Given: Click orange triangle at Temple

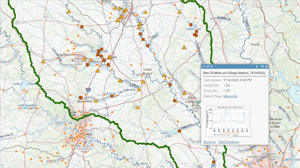Looking at the screenshot, I should 109,57.
